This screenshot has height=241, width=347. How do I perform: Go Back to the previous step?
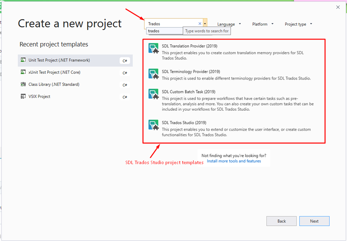(282, 221)
